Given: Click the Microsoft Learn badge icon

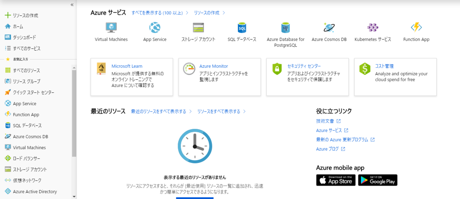Looking at the screenshot, I should pos(102,69).
